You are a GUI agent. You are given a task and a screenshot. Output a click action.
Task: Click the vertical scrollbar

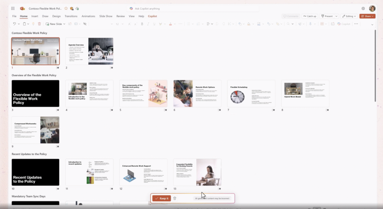click(x=376, y=65)
